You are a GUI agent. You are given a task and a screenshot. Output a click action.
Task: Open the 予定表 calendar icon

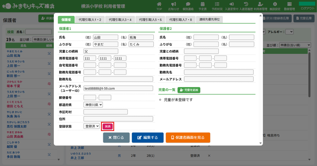pyautogui.click(x=203, y=4)
